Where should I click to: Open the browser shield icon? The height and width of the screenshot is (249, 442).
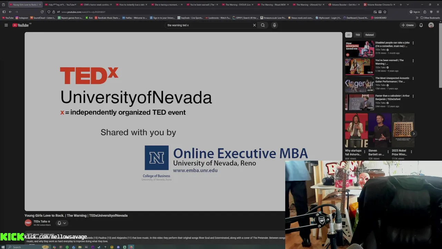[431, 12]
